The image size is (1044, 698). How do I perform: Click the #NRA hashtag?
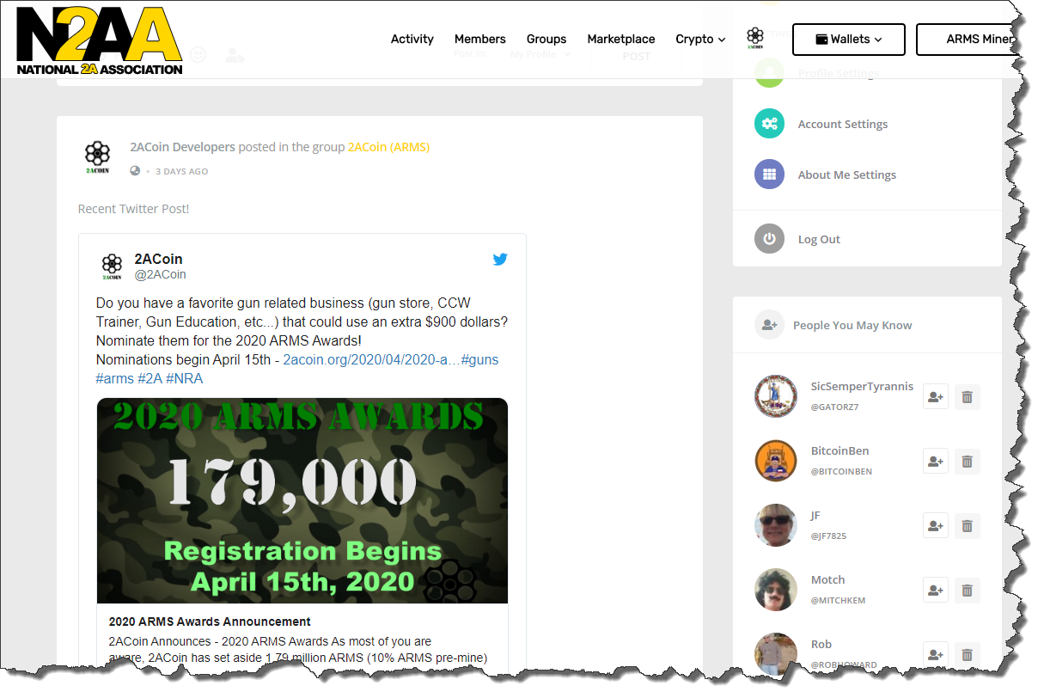pyautogui.click(x=185, y=378)
